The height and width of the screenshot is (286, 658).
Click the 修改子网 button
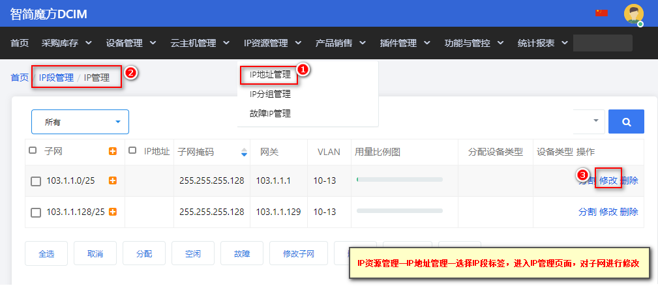coord(299,253)
